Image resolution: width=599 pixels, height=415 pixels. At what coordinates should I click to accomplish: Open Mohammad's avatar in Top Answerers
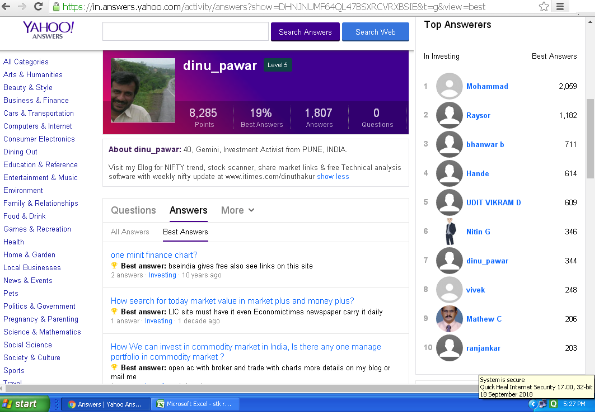tap(449, 86)
